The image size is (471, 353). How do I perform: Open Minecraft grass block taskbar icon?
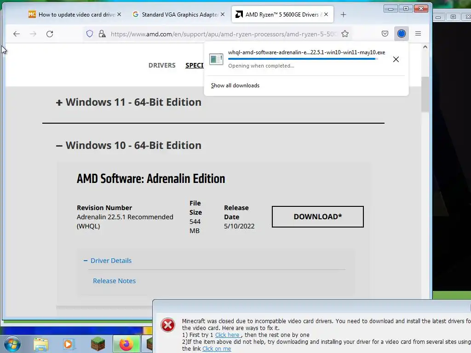[98, 344]
